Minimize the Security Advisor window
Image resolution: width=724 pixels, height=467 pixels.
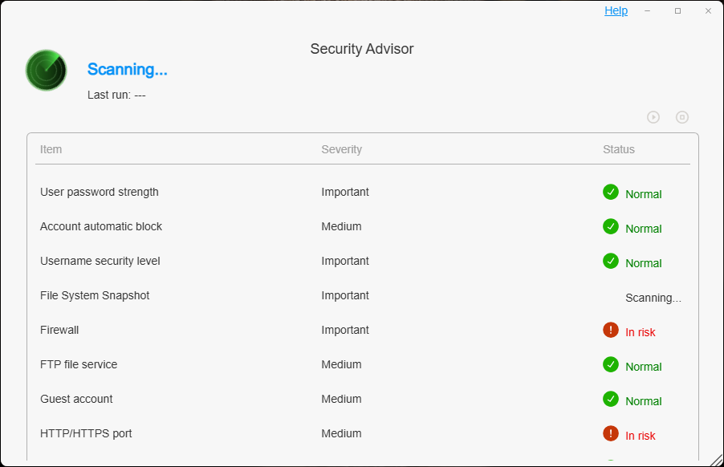point(647,11)
